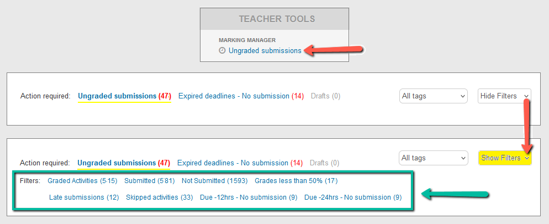549x224 pixels.
Task: Select lower Expired deadlines - No submission tab
Action: (240, 163)
